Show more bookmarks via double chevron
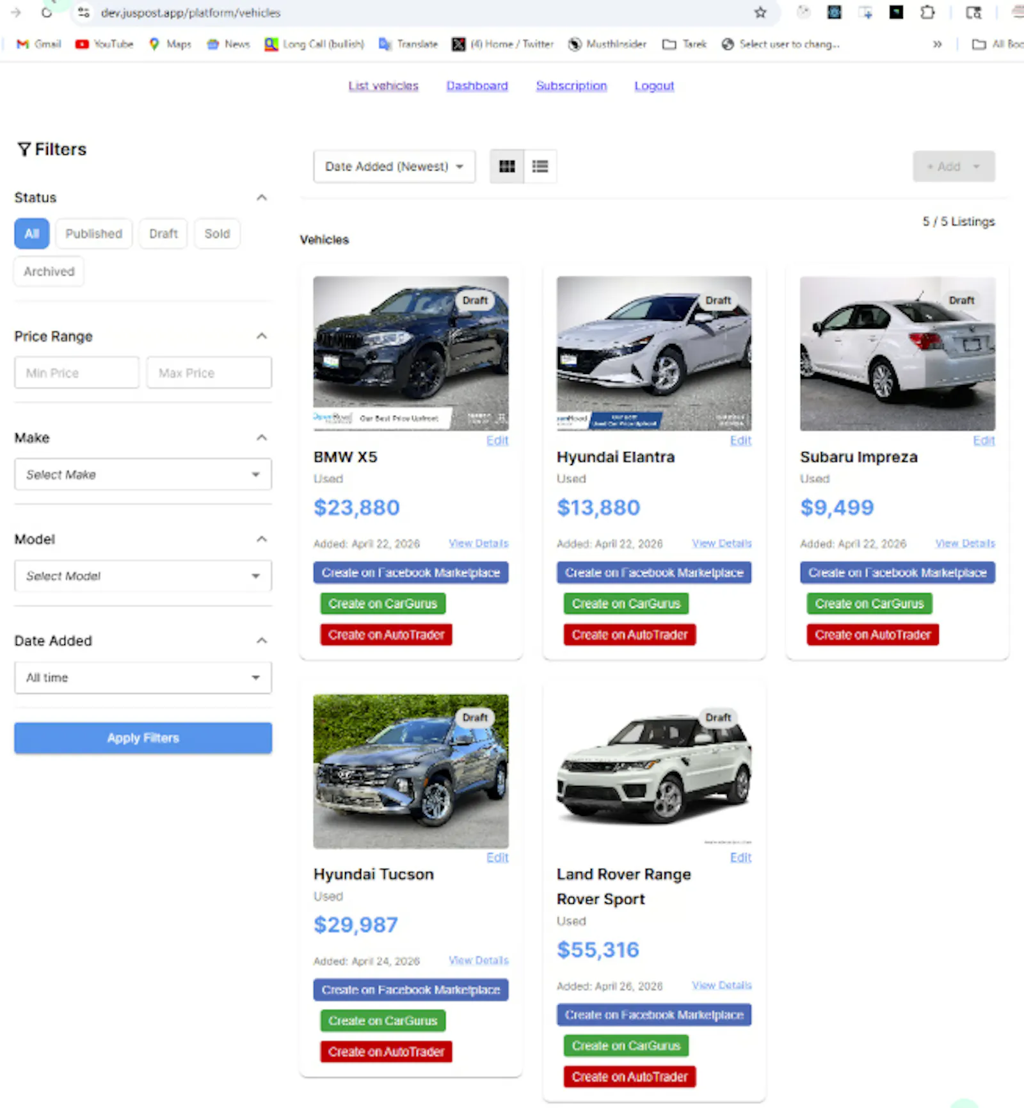The width and height of the screenshot is (1024, 1108). 937,44
